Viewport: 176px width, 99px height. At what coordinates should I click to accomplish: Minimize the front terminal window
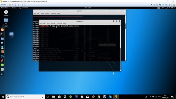click(114, 21)
